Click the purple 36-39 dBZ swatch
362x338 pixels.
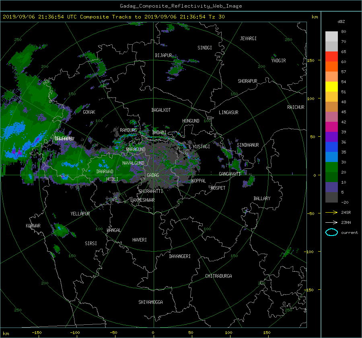pyautogui.click(x=331, y=137)
